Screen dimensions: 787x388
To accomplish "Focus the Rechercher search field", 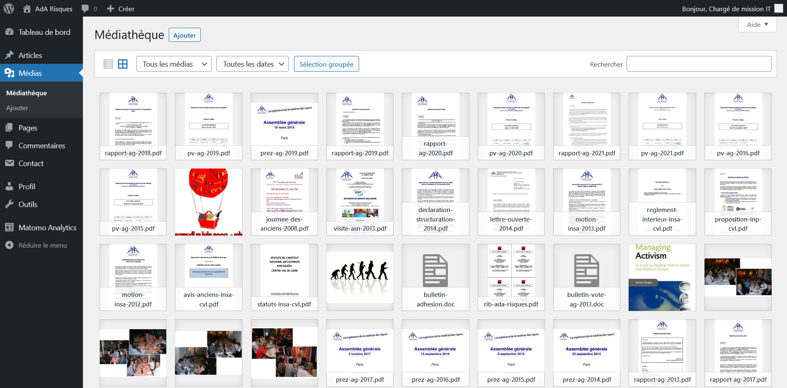I will [699, 64].
